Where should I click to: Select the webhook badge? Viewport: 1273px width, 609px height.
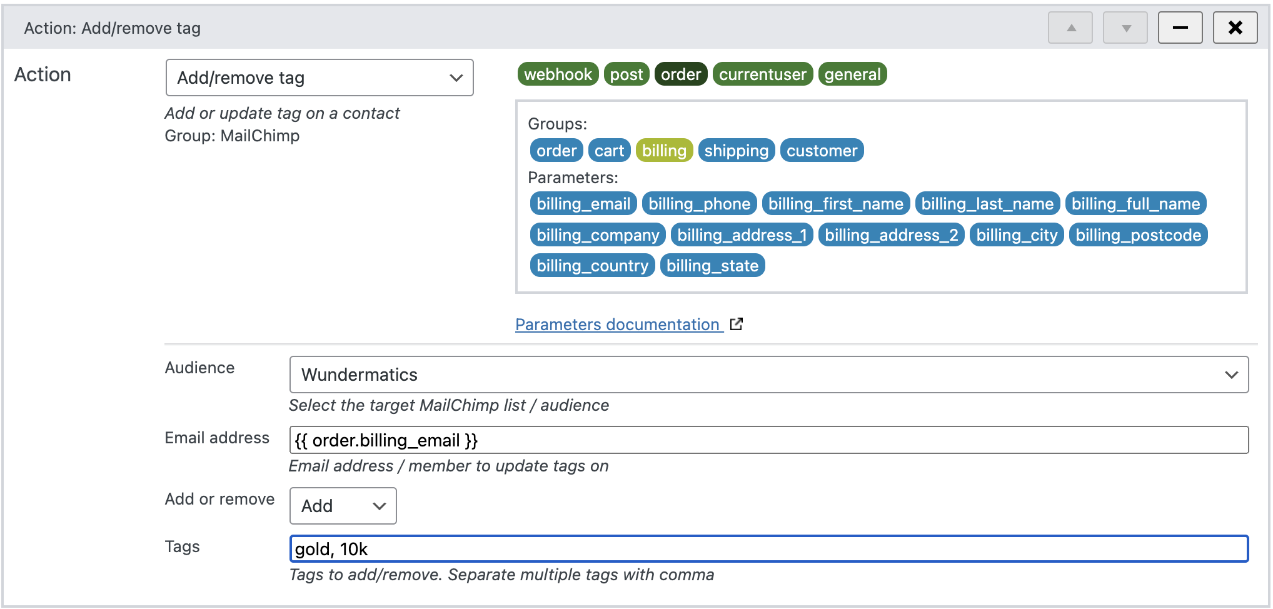[558, 74]
